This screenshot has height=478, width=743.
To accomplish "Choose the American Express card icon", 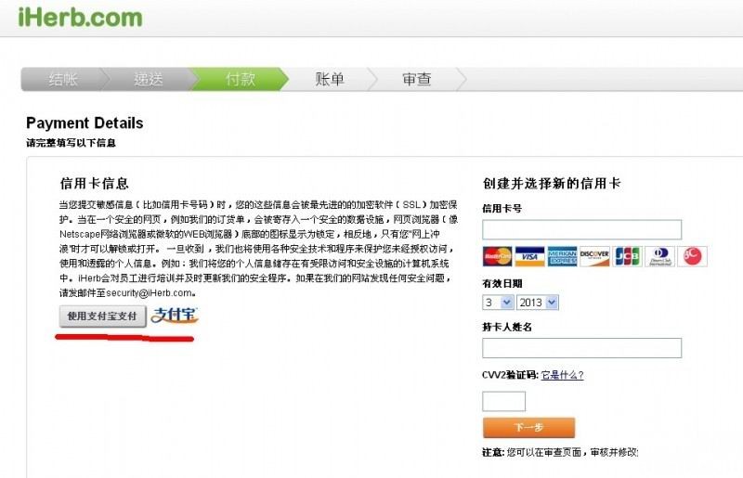I will (x=562, y=256).
